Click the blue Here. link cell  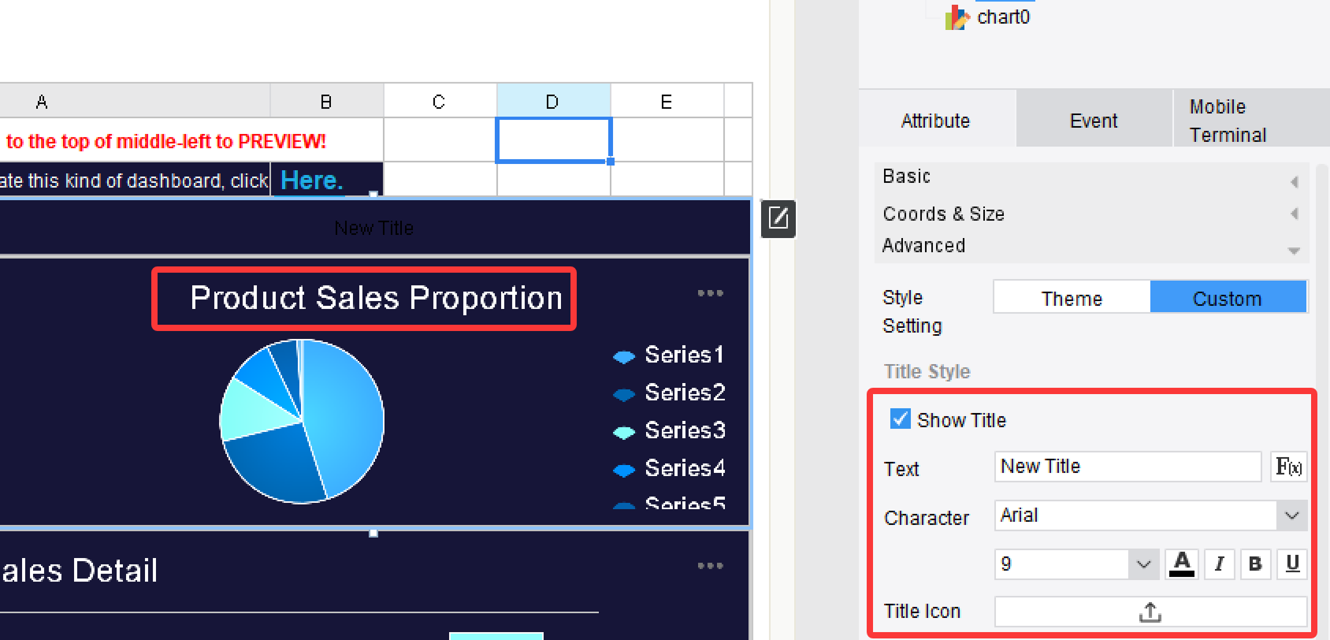coord(326,180)
